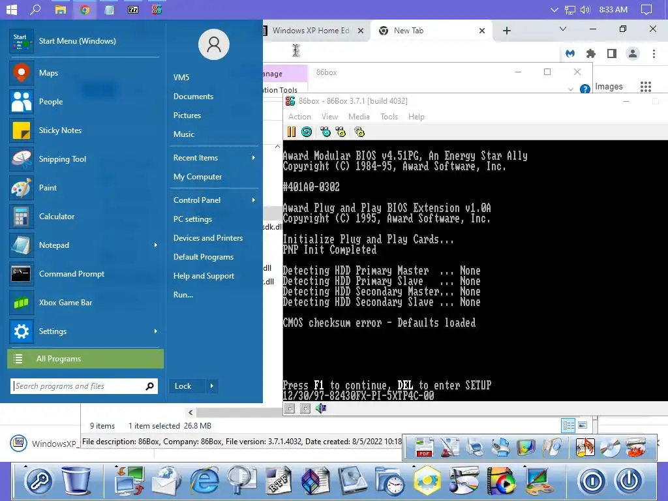Viewport: 668px width, 501px height.
Task: Open Chrome tab search dropdown chevron
Action: [563, 29]
